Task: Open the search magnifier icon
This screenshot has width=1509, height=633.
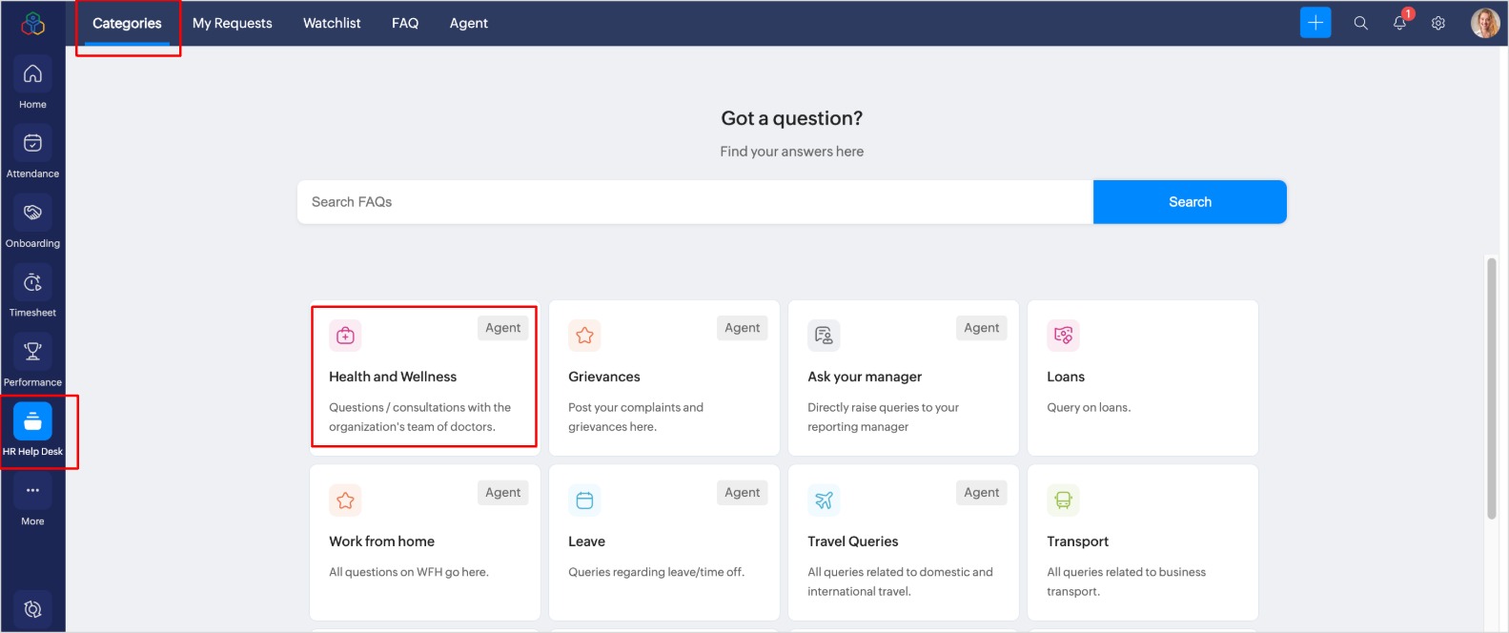Action: 1360,23
